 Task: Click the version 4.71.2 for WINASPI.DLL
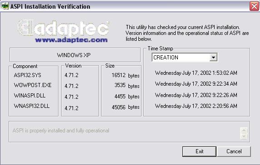tap(72, 97)
